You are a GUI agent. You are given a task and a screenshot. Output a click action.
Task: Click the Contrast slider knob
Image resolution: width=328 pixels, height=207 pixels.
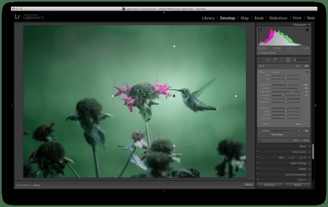(x=299, y=88)
